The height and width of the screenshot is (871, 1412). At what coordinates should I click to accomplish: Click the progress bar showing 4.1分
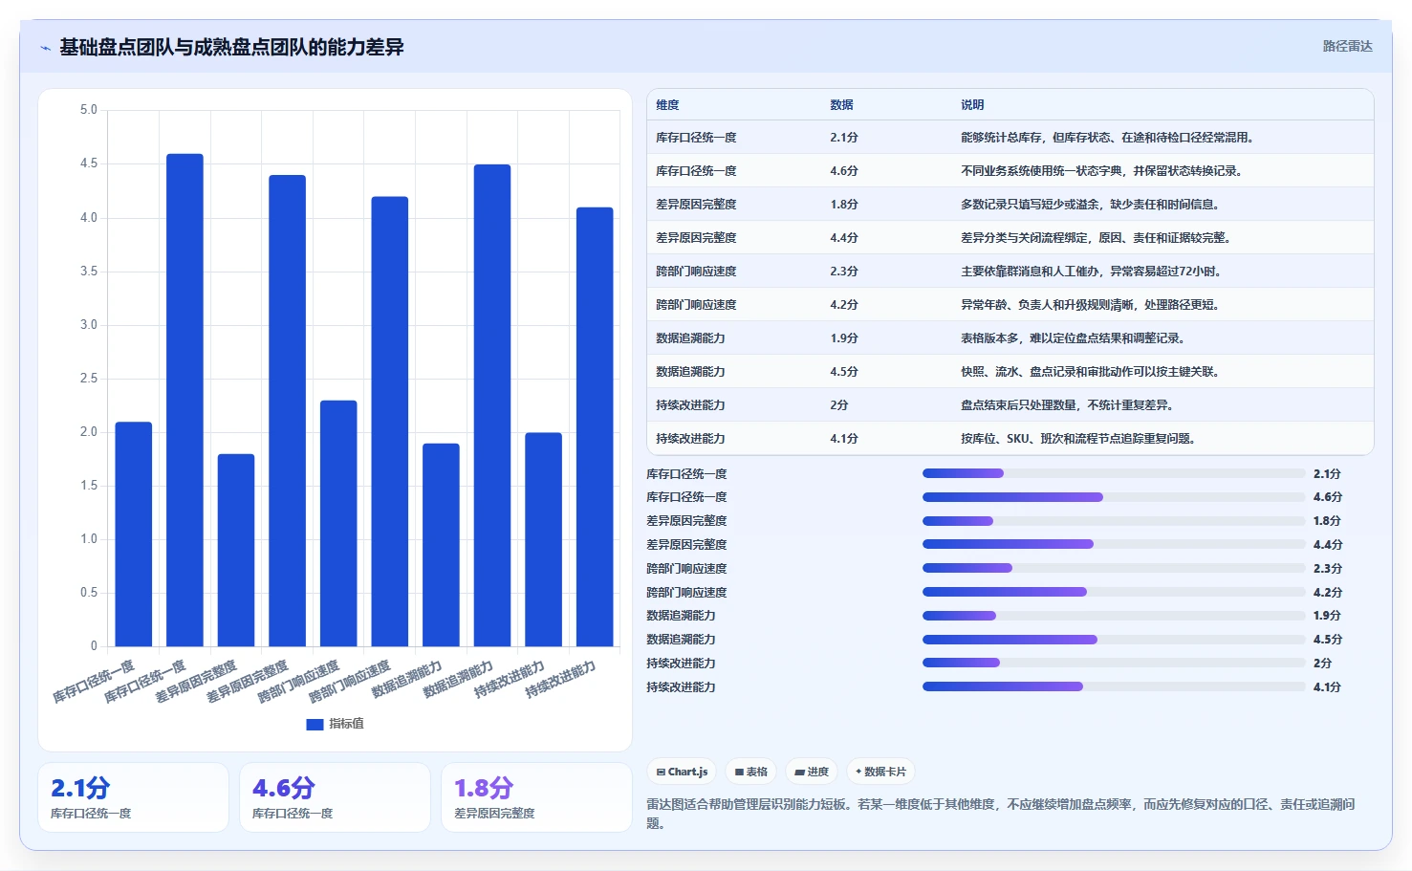pyautogui.click(x=1114, y=686)
